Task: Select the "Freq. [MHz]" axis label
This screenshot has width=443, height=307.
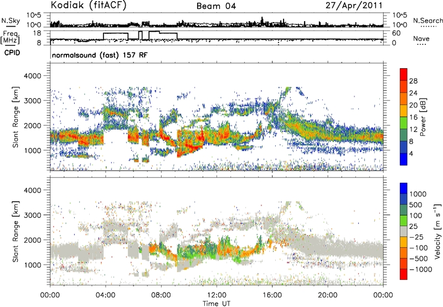Action: tap(10, 38)
